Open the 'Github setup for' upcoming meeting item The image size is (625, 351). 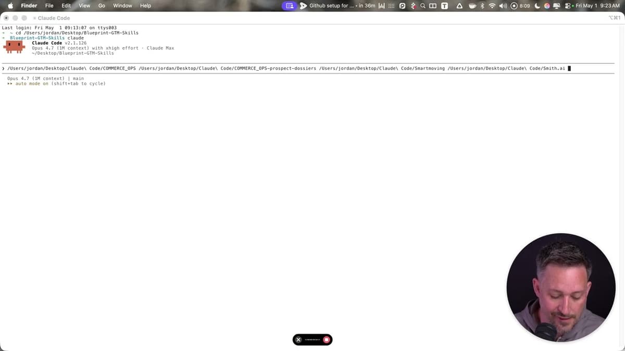coord(337,6)
